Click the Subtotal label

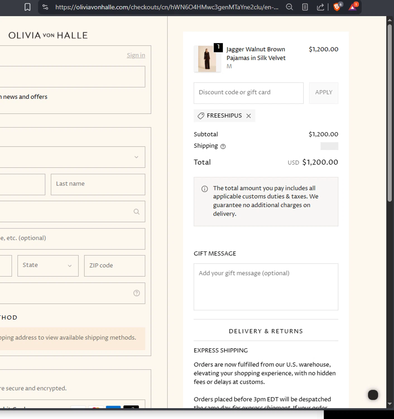pyautogui.click(x=206, y=134)
